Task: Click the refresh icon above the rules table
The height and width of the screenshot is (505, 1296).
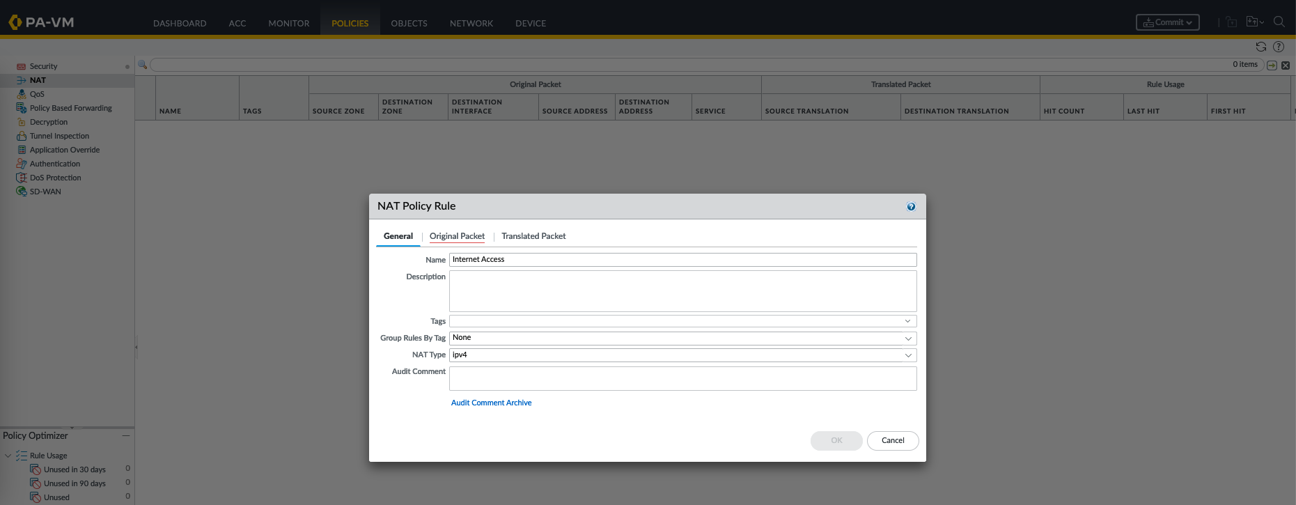Action: (x=1260, y=47)
